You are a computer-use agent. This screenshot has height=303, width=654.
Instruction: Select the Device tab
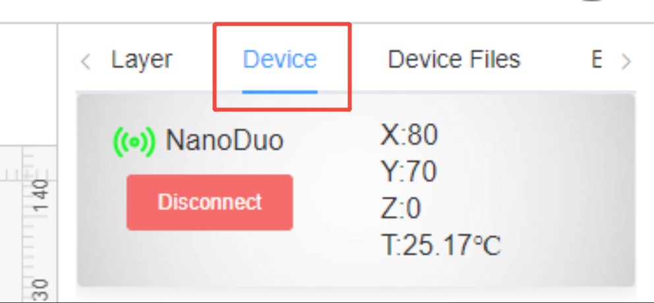click(x=280, y=60)
